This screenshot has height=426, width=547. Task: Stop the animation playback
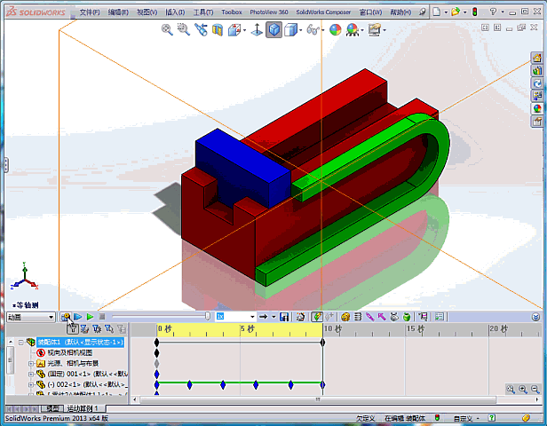[102, 316]
